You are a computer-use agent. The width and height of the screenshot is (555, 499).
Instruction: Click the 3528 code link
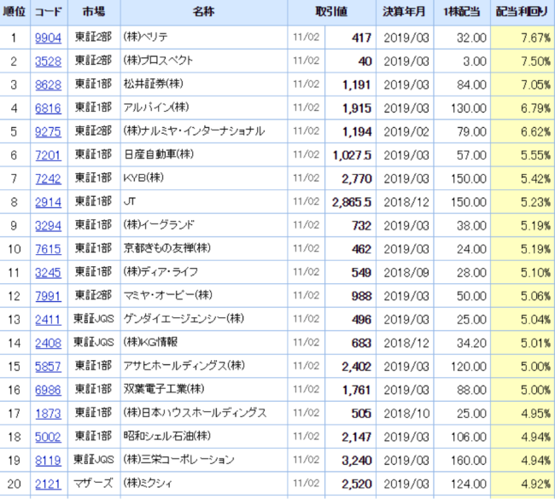[48, 61]
